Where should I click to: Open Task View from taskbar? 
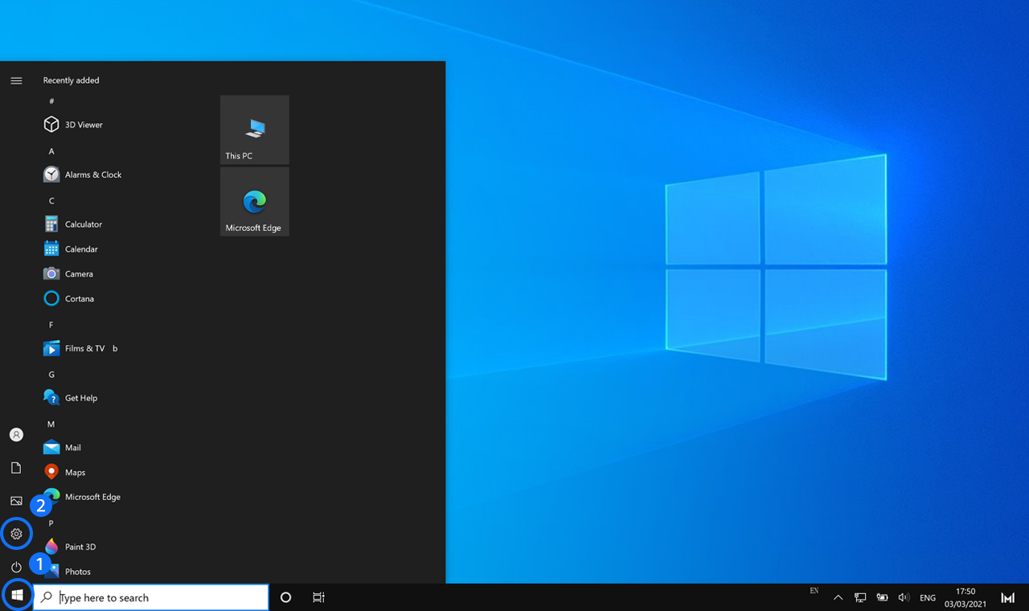319,597
